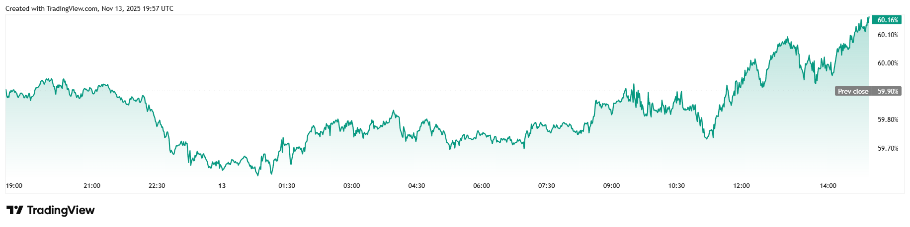The width and height of the screenshot is (910, 227).
Task: Click the TradingView logo icon
Action: [14, 210]
